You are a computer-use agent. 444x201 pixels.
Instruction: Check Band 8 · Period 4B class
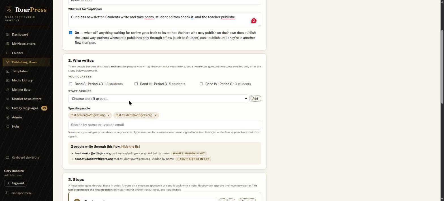click(71, 84)
